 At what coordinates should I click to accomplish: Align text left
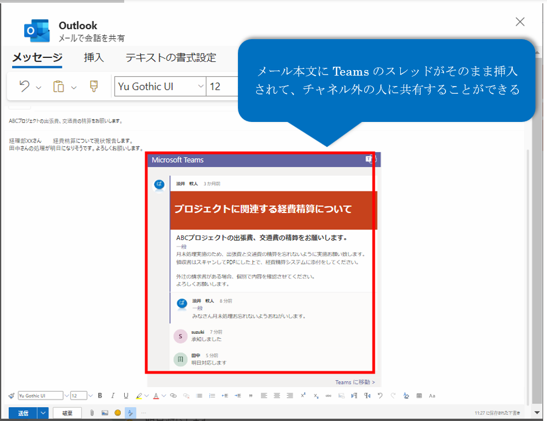[x=264, y=396]
